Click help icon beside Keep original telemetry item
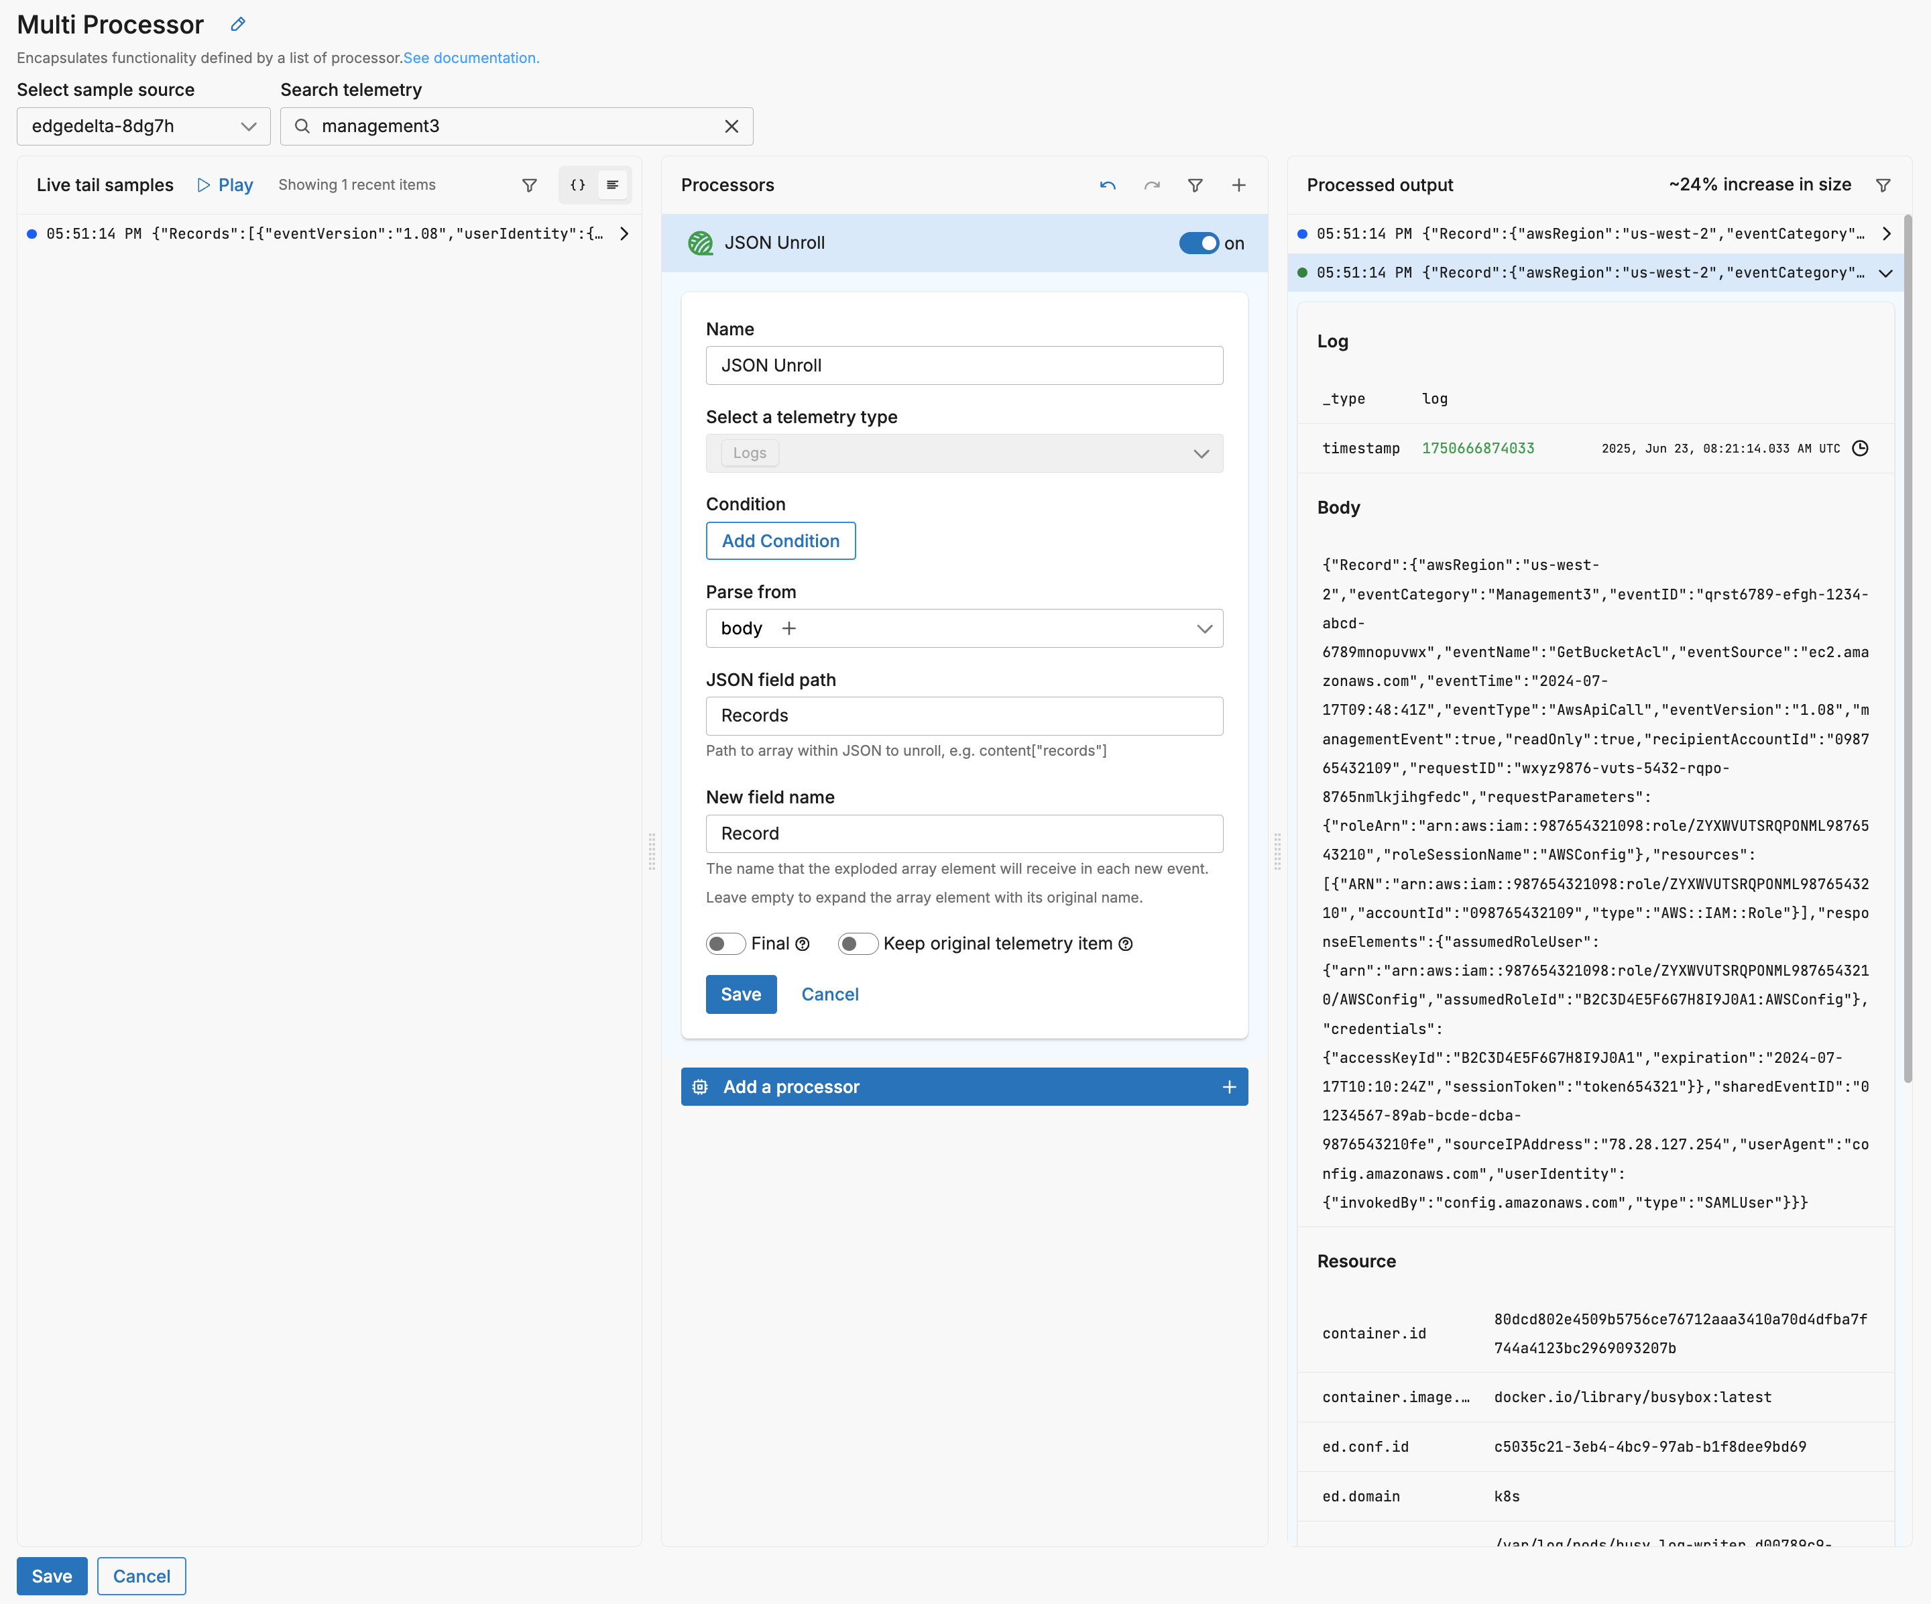Screen dimensions: 1931x1604 pos(1126,945)
